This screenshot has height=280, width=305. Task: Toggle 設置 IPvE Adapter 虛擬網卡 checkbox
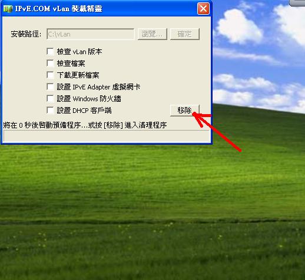50,86
